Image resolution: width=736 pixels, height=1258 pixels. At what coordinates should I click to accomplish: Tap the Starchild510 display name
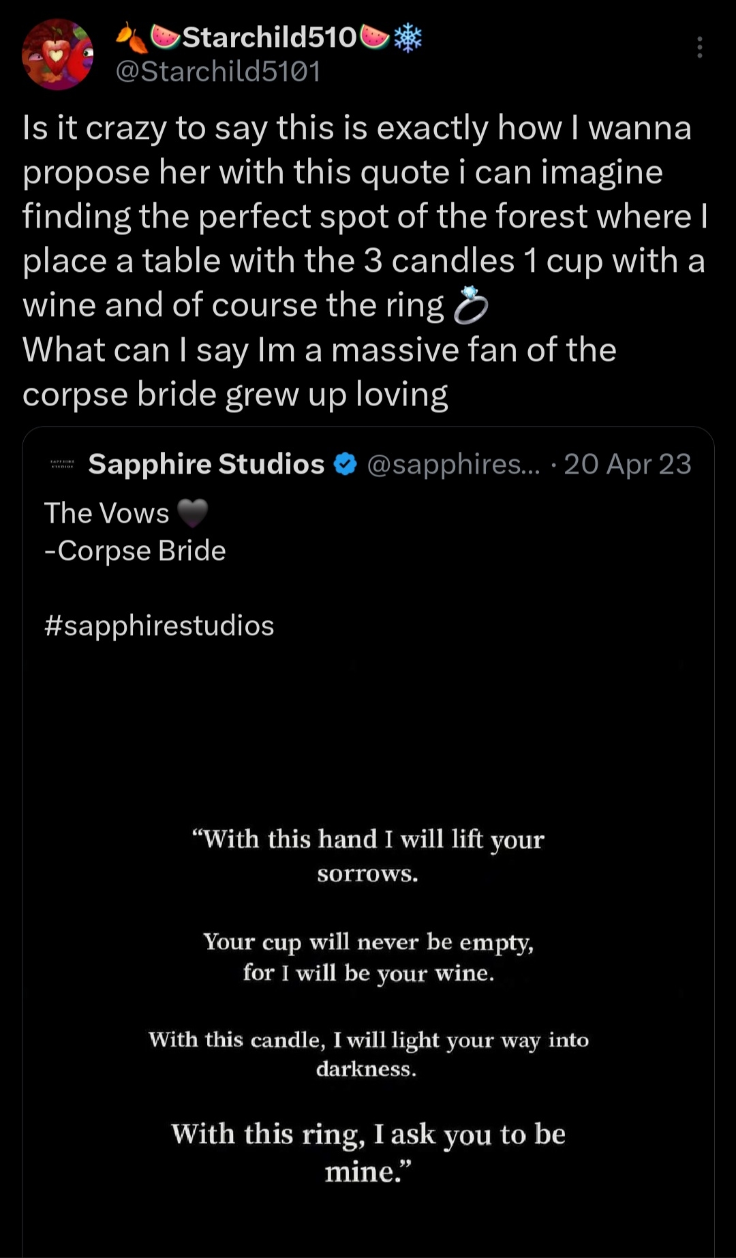(x=270, y=37)
